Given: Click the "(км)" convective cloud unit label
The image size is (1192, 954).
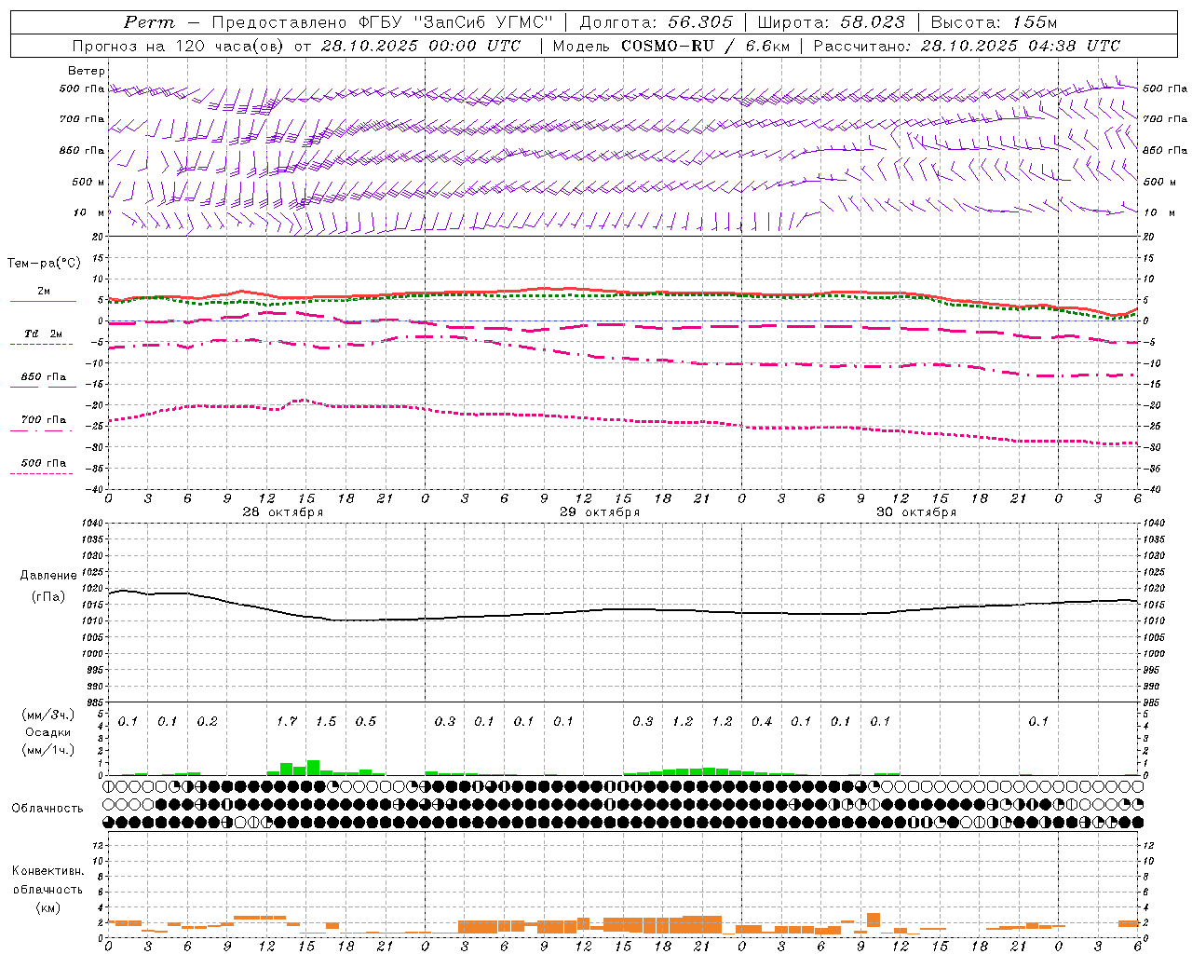Looking at the screenshot, I should [x=48, y=907].
